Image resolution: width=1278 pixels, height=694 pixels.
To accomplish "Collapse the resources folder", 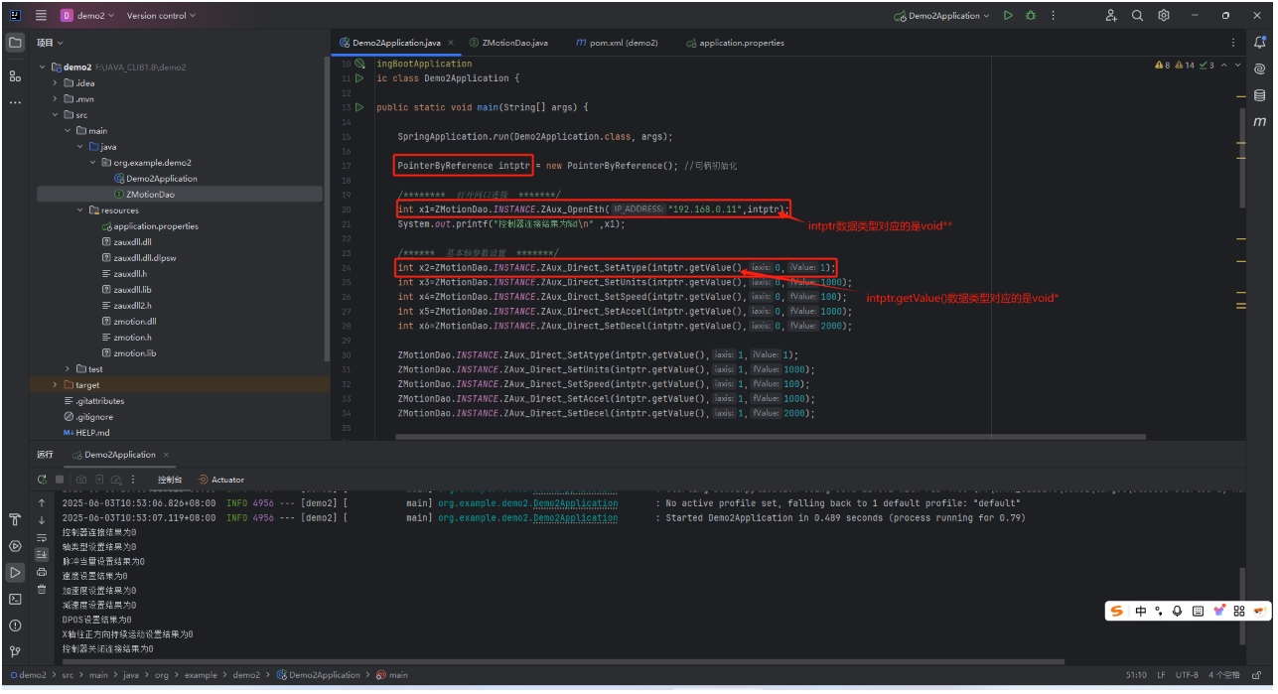I will 80,210.
